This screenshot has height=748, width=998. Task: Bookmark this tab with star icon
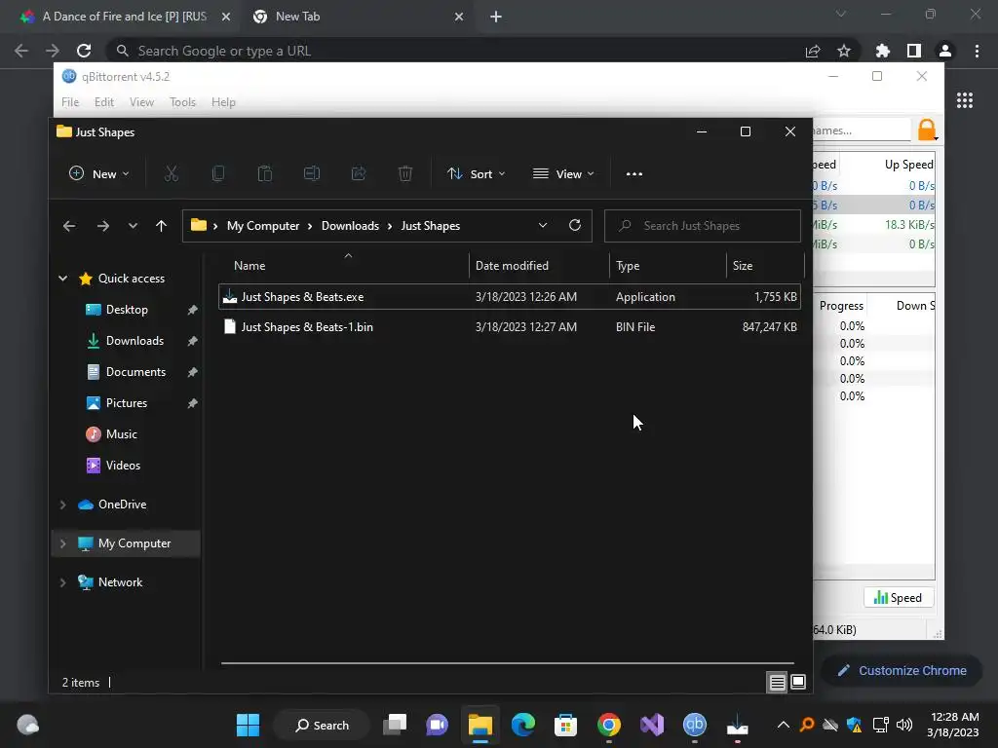pos(844,51)
